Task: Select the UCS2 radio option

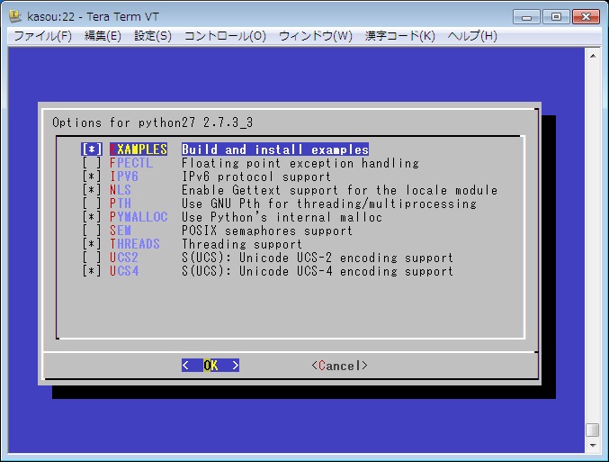Action: point(92,258)
